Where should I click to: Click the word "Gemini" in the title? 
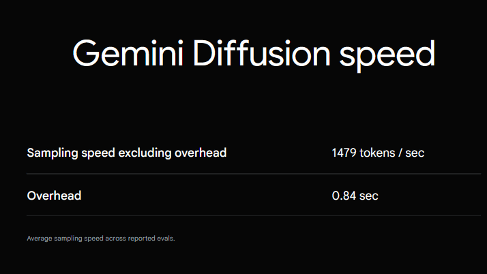(x=128, y=52)
